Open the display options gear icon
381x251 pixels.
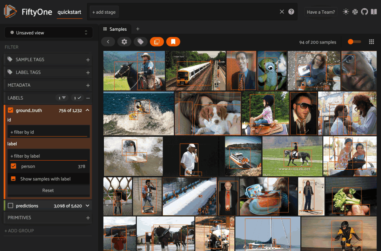(124, 41)
